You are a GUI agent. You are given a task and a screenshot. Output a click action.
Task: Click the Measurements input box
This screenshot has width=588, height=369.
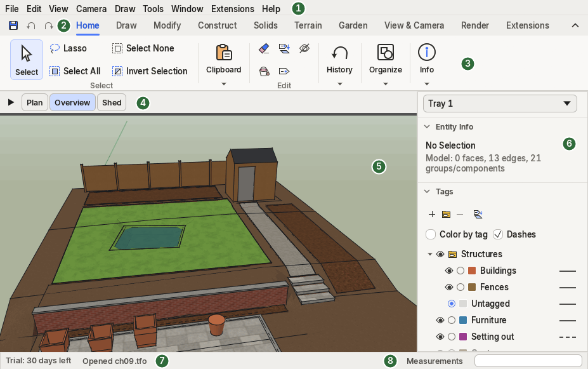point(528,361)
